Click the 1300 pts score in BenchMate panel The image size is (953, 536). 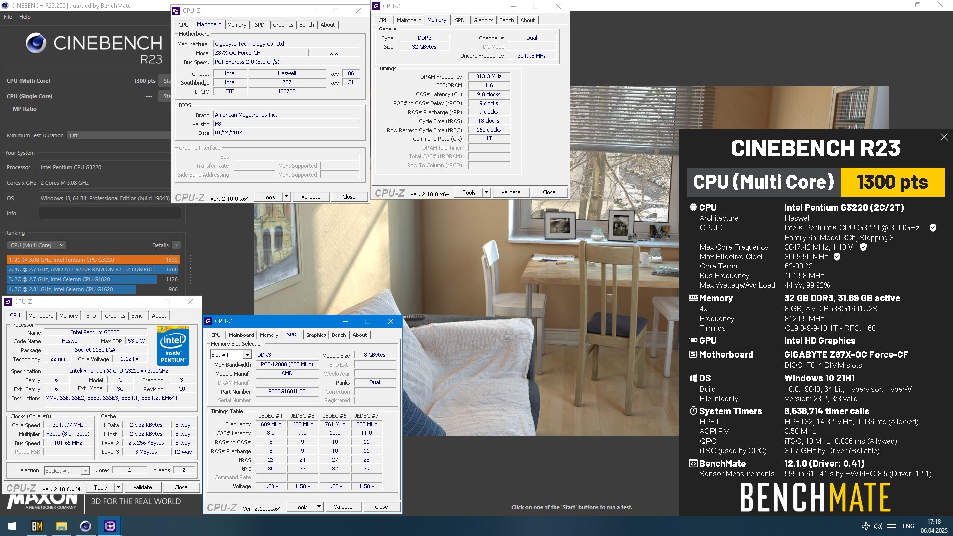pos(892,182)
